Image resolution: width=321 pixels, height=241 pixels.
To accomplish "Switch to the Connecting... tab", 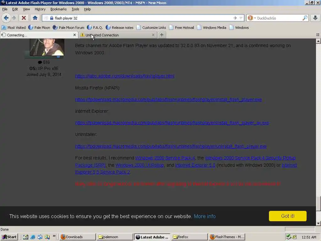I will coord(37,35).
